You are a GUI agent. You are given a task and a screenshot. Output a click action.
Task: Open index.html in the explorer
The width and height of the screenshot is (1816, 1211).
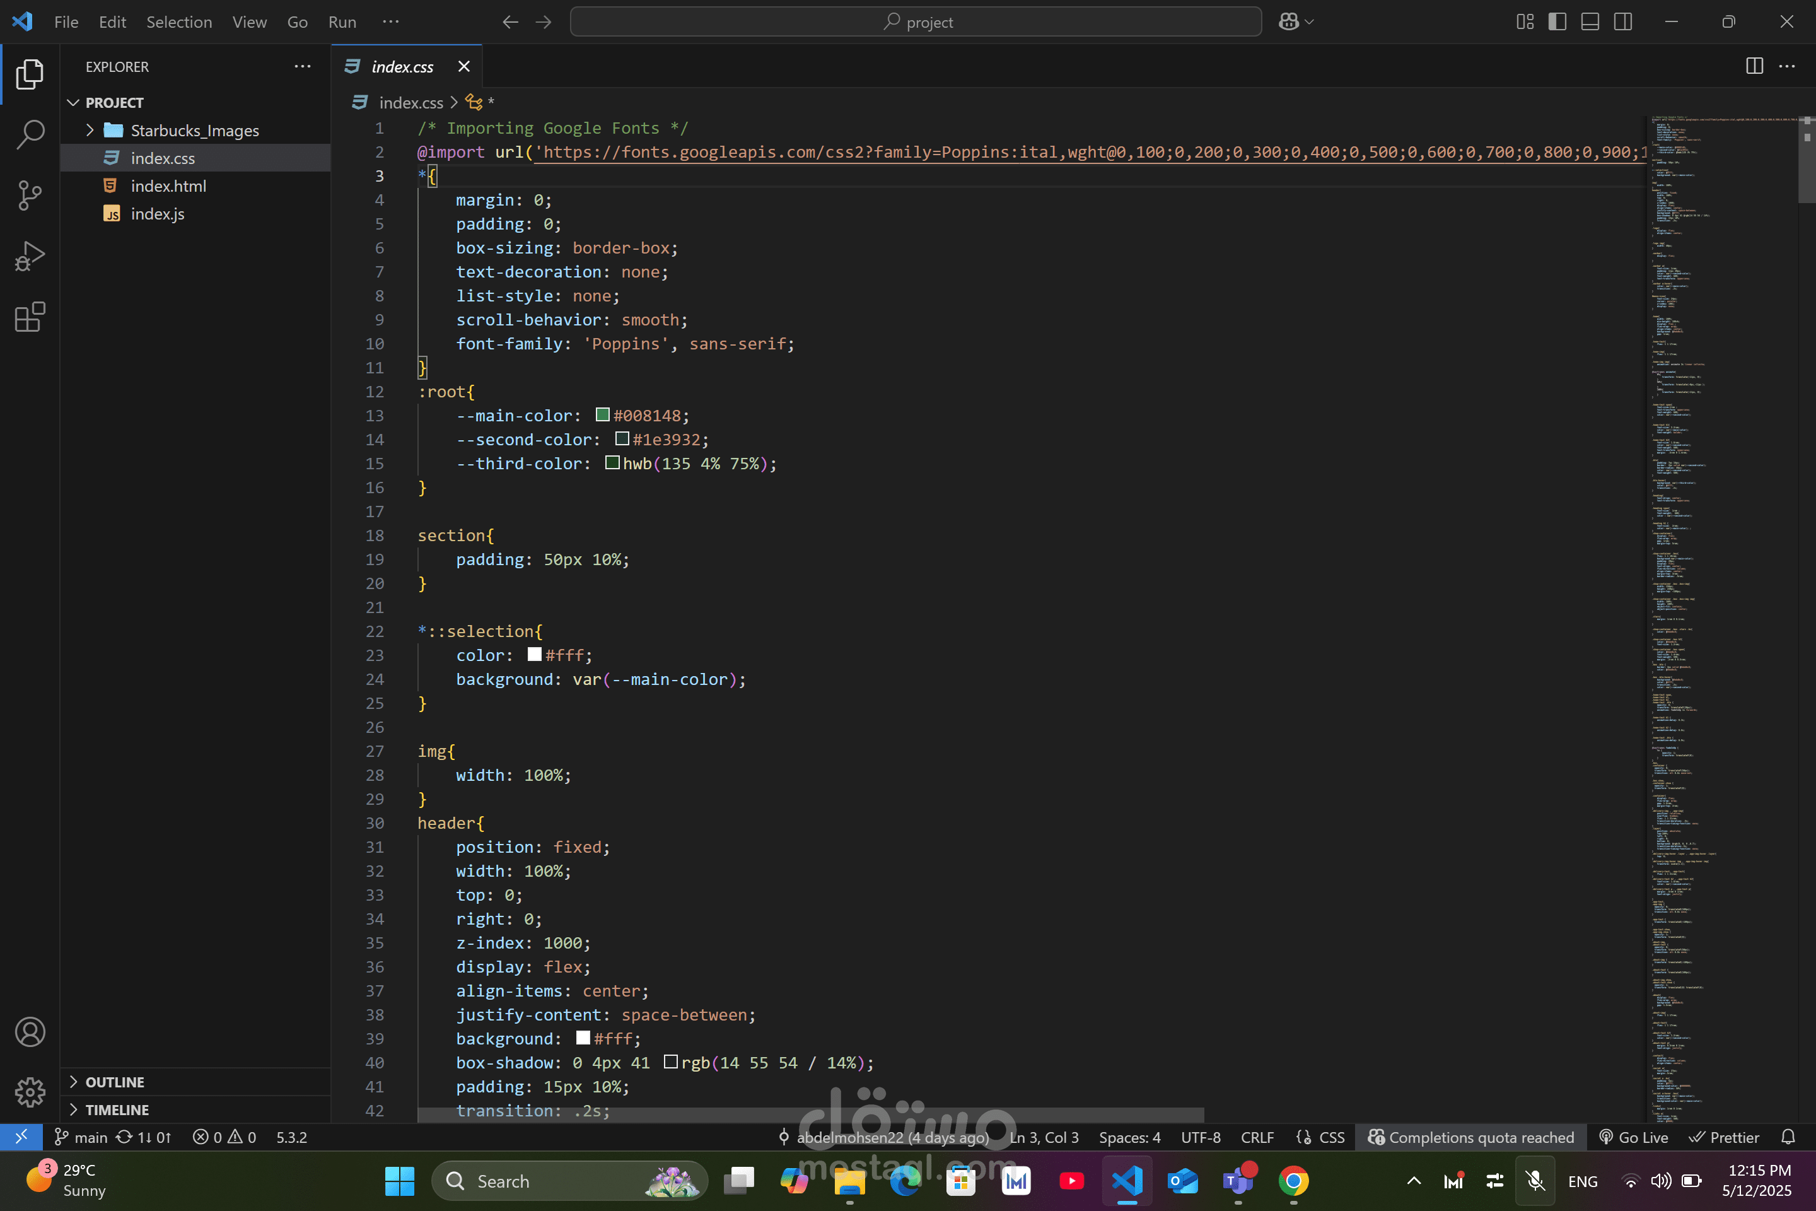168,186
